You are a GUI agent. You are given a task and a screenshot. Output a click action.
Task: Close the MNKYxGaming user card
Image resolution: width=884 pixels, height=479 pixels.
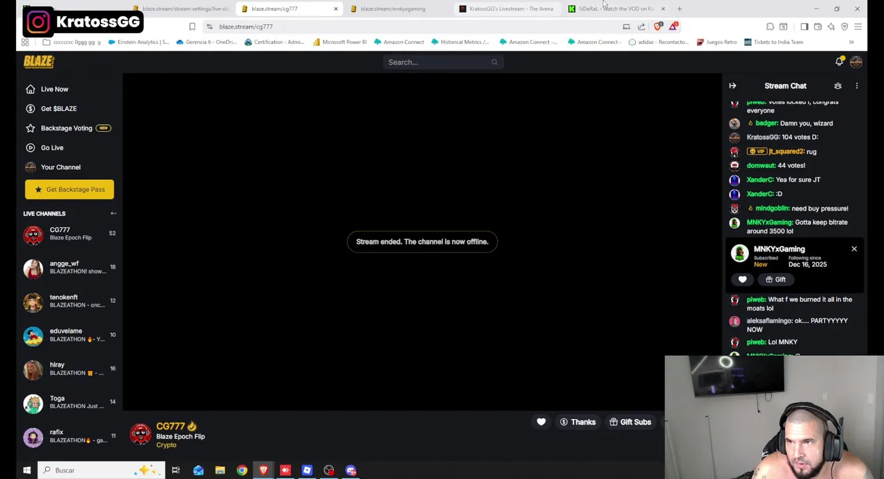(854, 249)
